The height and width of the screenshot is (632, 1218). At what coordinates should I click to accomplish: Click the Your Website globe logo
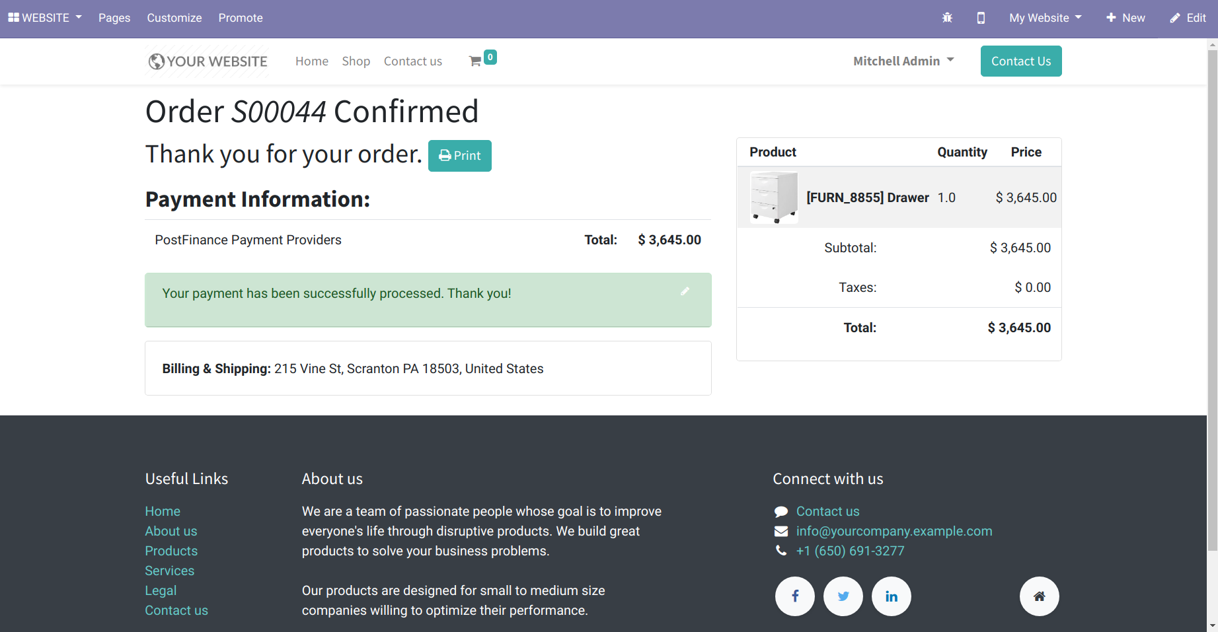208,61
